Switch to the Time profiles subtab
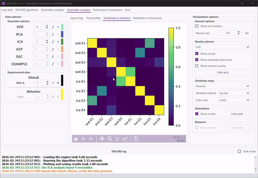The width and height of the screenshot is (258, 178). pyautogui.click(x=93, y=18)
